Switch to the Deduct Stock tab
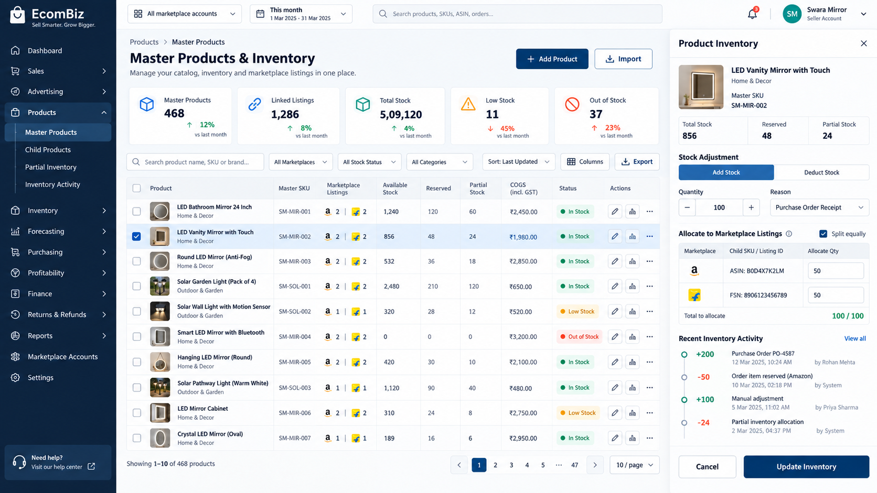This screenshot has height=493, width=877. [821, 172]
